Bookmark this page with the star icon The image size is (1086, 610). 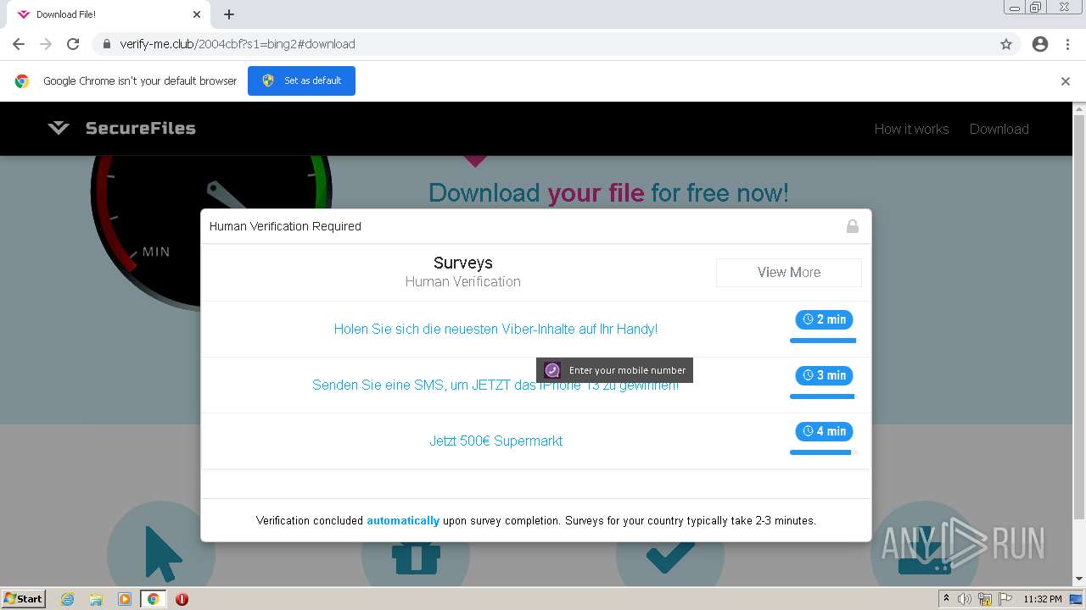tap(1006, 44)
